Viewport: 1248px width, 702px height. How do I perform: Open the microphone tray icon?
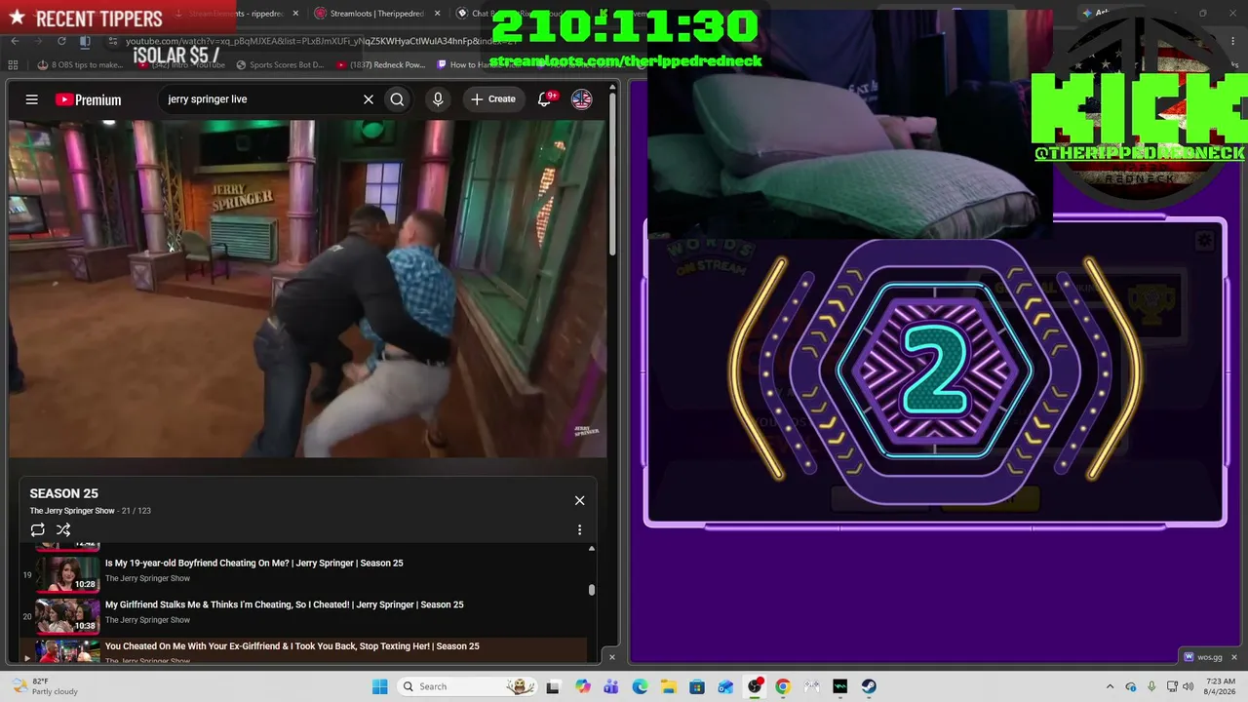tap(1151, 686)
